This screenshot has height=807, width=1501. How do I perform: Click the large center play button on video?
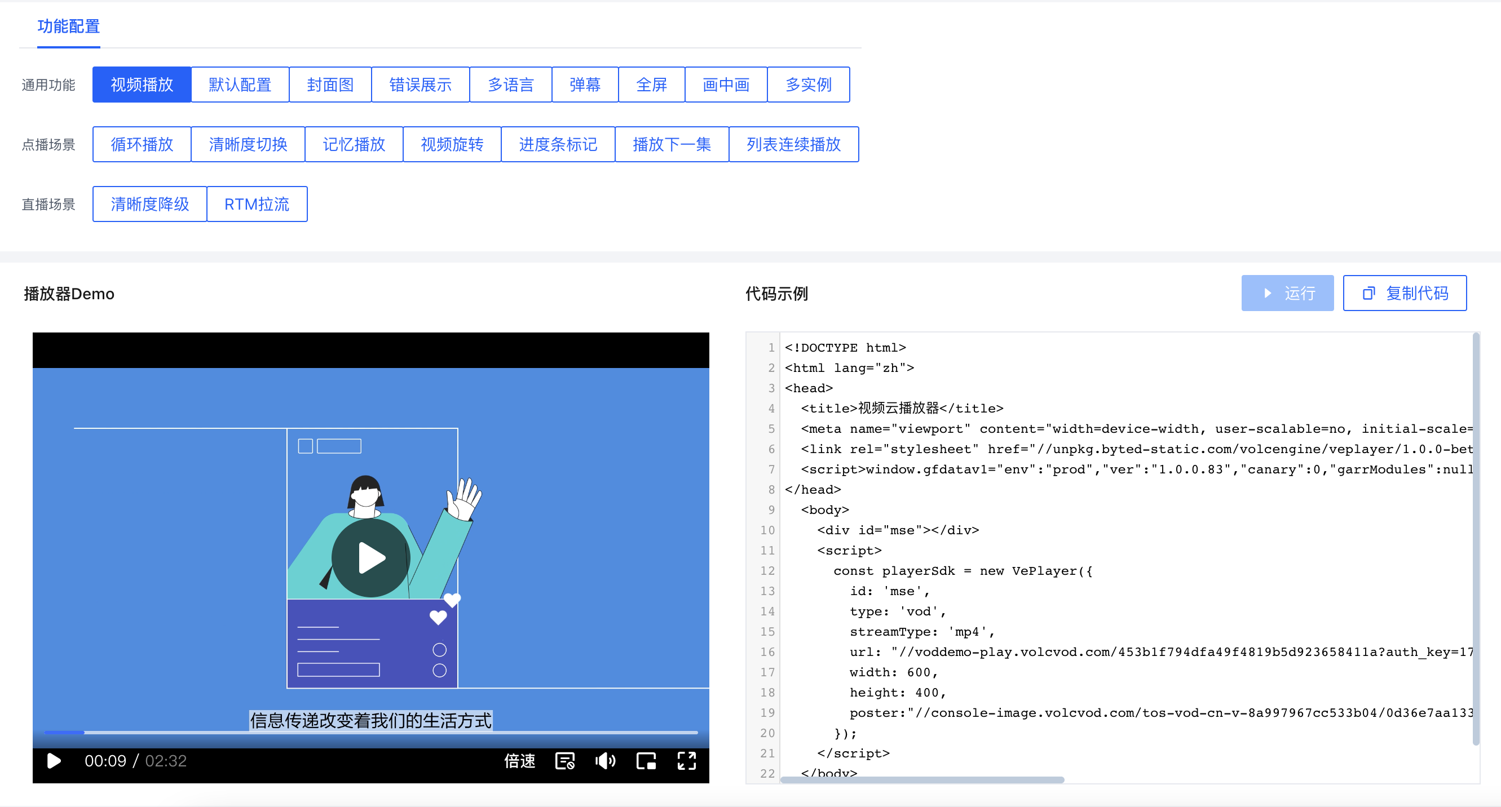click(370, 558)
